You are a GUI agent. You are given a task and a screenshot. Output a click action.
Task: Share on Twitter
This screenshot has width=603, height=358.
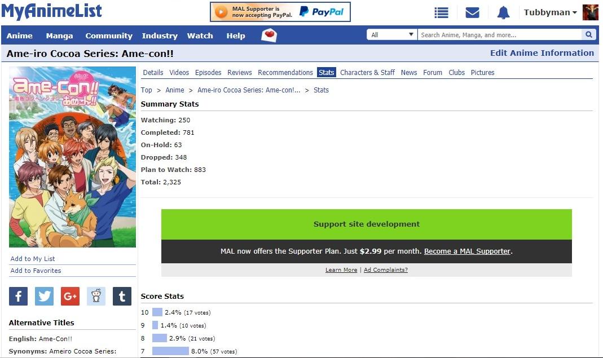44,296
